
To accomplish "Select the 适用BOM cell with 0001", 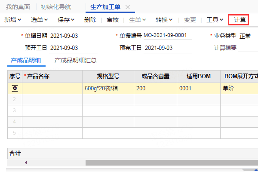I will pos(198,88).
